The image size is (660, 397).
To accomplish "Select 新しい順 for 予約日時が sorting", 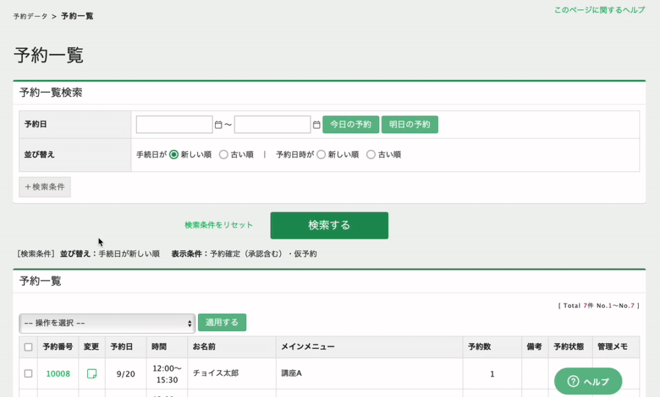I will coord(322,154).
